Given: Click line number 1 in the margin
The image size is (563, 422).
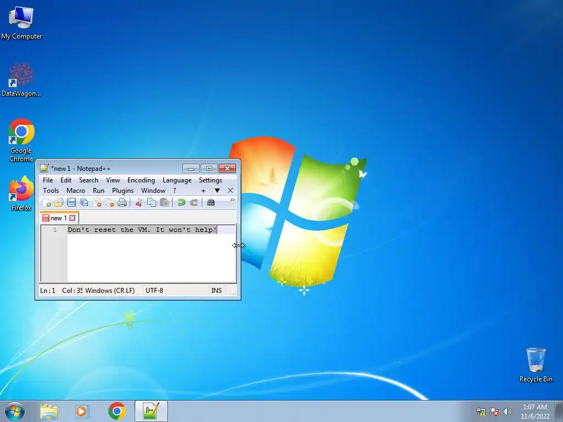Looking at the screenshot, I should tap(55, 230).
